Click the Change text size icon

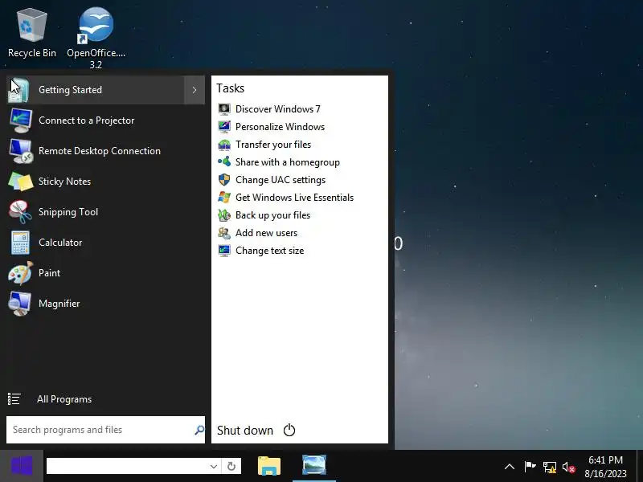tap(224, 251)
